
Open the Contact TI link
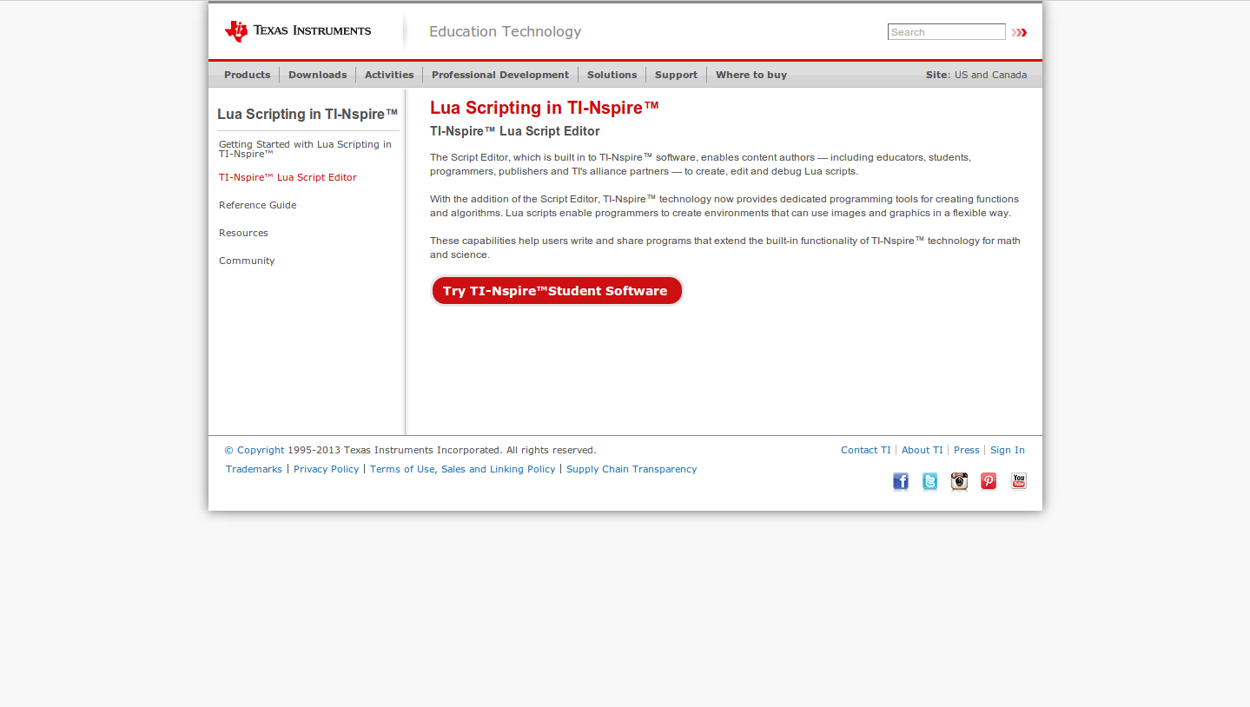point(866,450)
